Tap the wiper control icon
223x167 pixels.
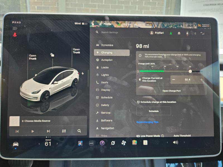click(113, 143)
